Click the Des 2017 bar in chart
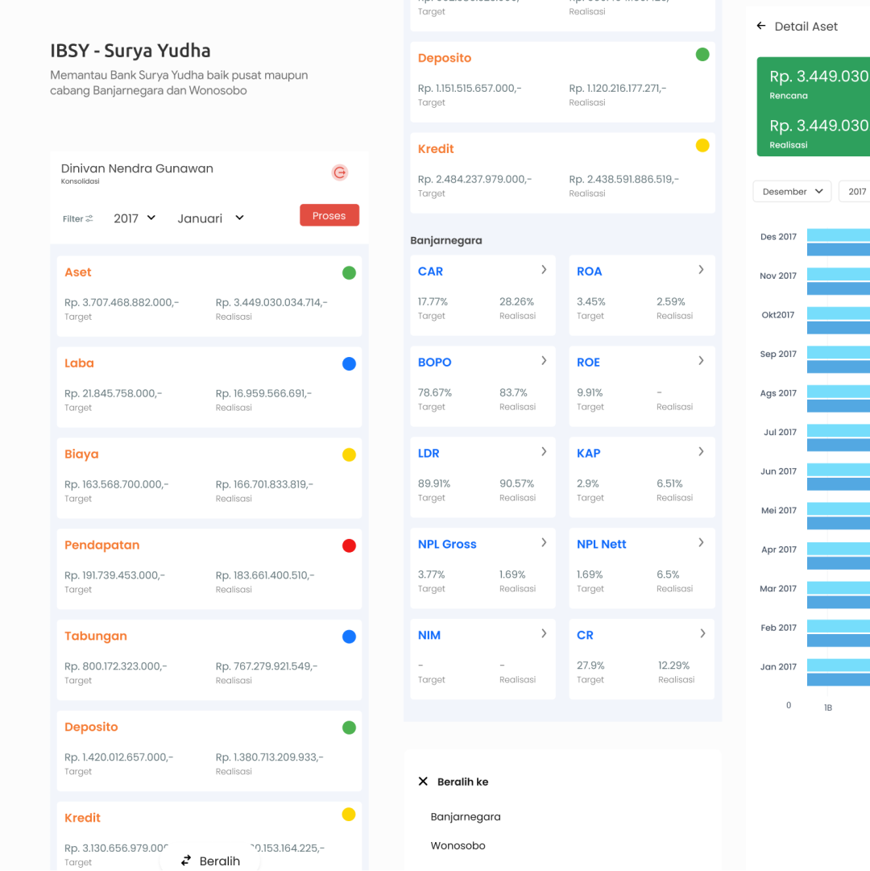This screenshot has width=870, height=871. 838,243
